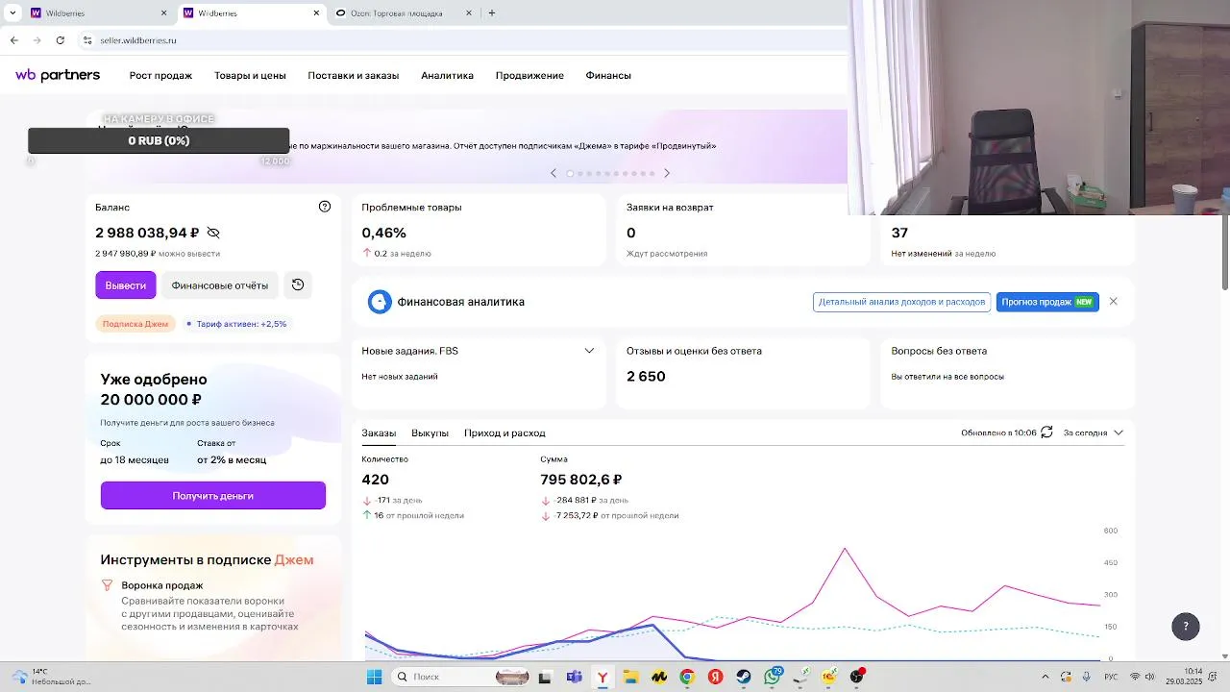Switch to the Заказы chart tab

(379, 432)
